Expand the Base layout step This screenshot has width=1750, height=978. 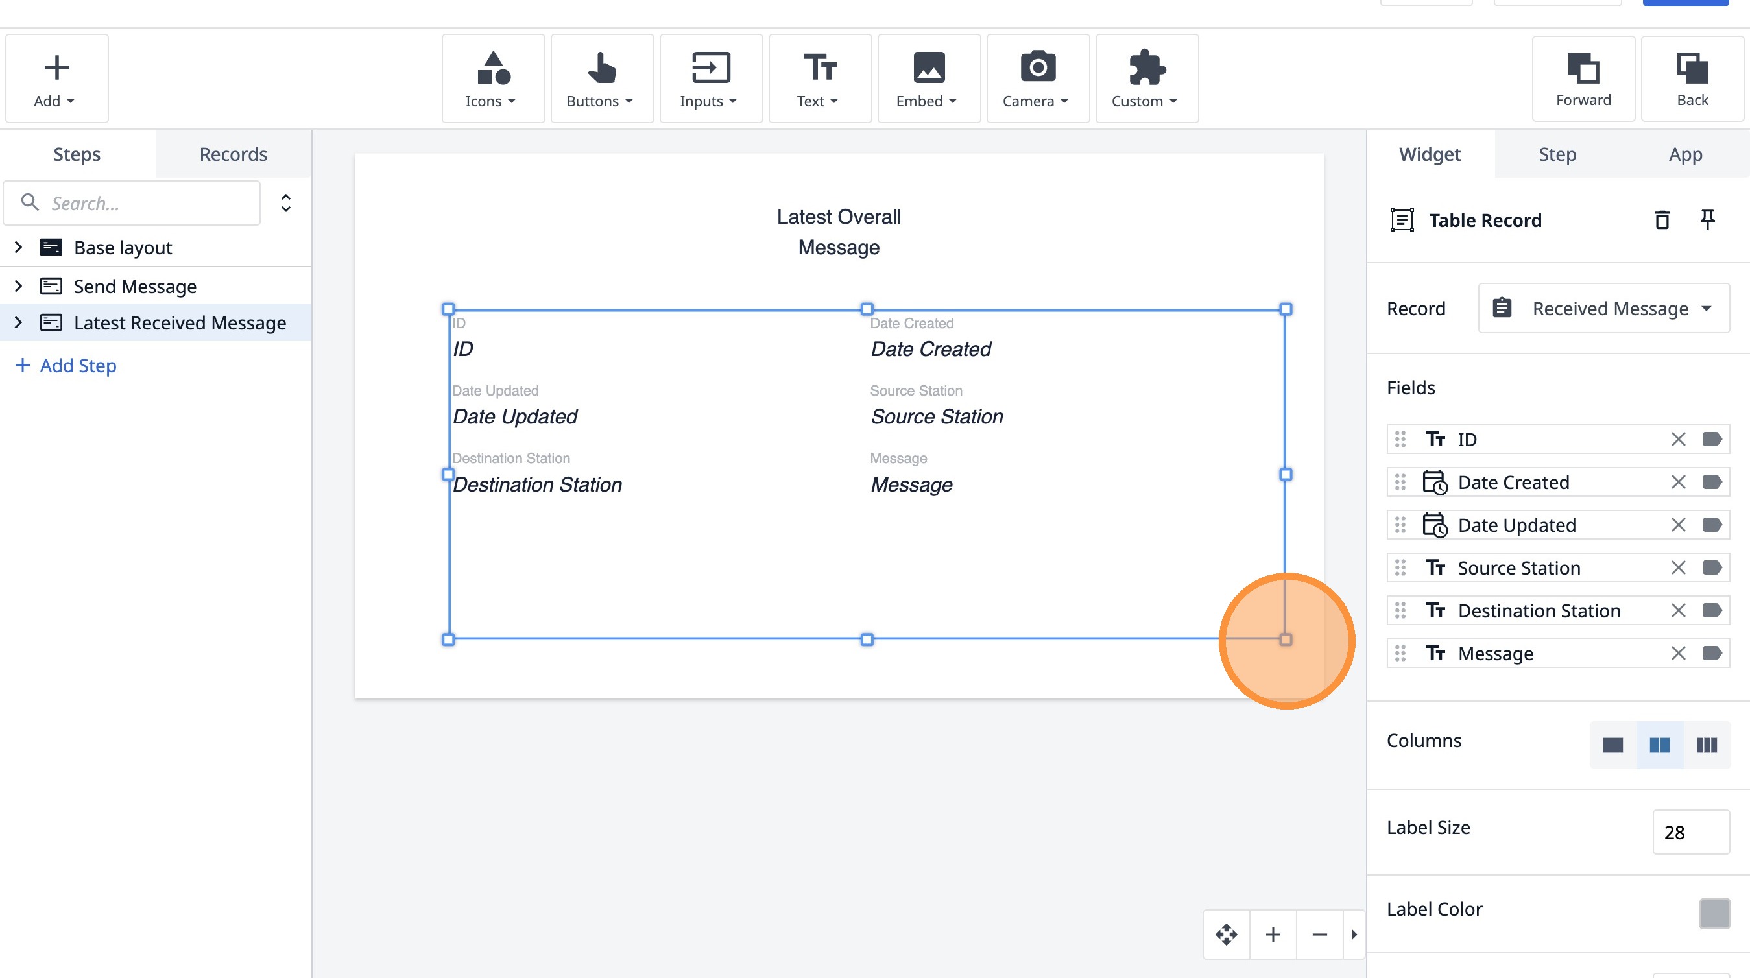tap(18, 247)
